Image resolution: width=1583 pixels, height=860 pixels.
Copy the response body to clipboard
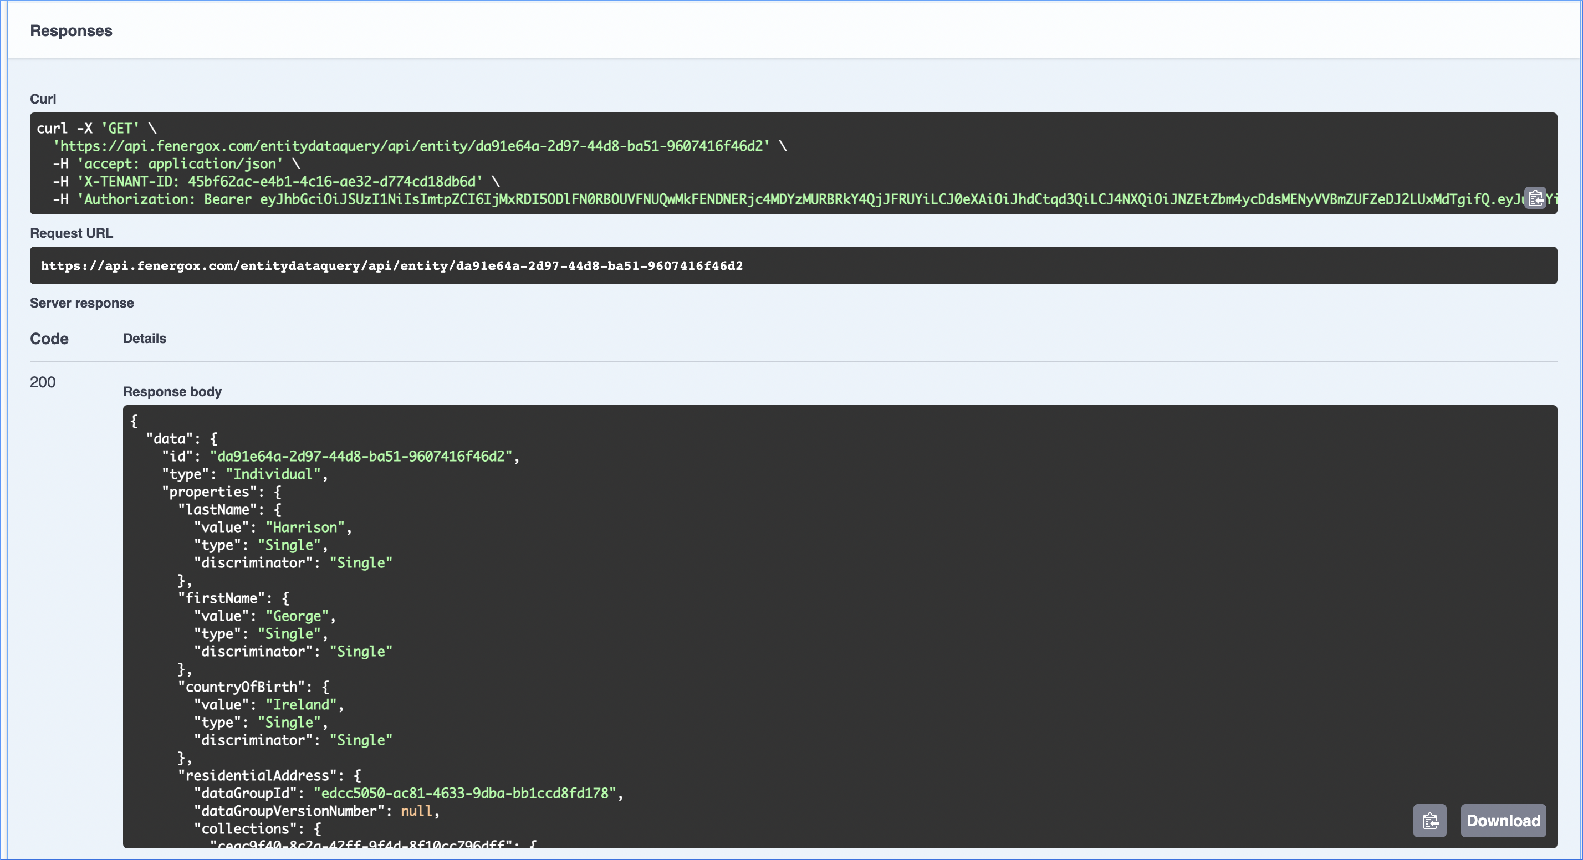pyautogui.click(x=1429, y=821)
